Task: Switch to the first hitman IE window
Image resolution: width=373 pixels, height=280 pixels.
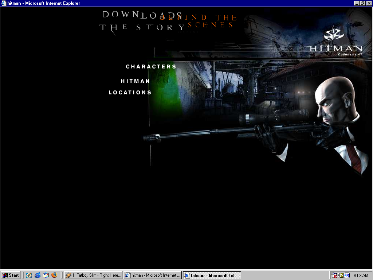Action: [152, 275]
